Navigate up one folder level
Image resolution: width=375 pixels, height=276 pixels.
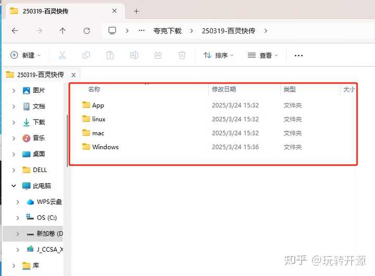(x=63, y=31)
